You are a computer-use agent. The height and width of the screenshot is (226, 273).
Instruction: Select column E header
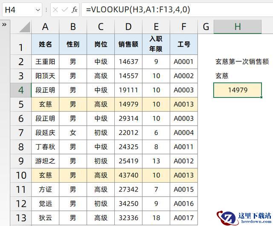click(x=156, y=27)
